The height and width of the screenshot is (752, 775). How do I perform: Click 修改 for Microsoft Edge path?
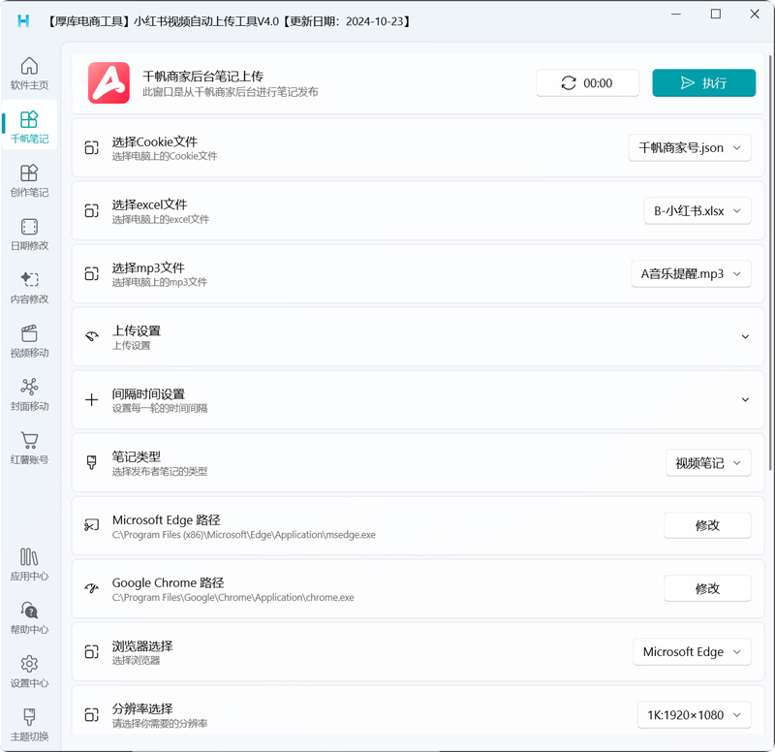click(x=707, y=525)
